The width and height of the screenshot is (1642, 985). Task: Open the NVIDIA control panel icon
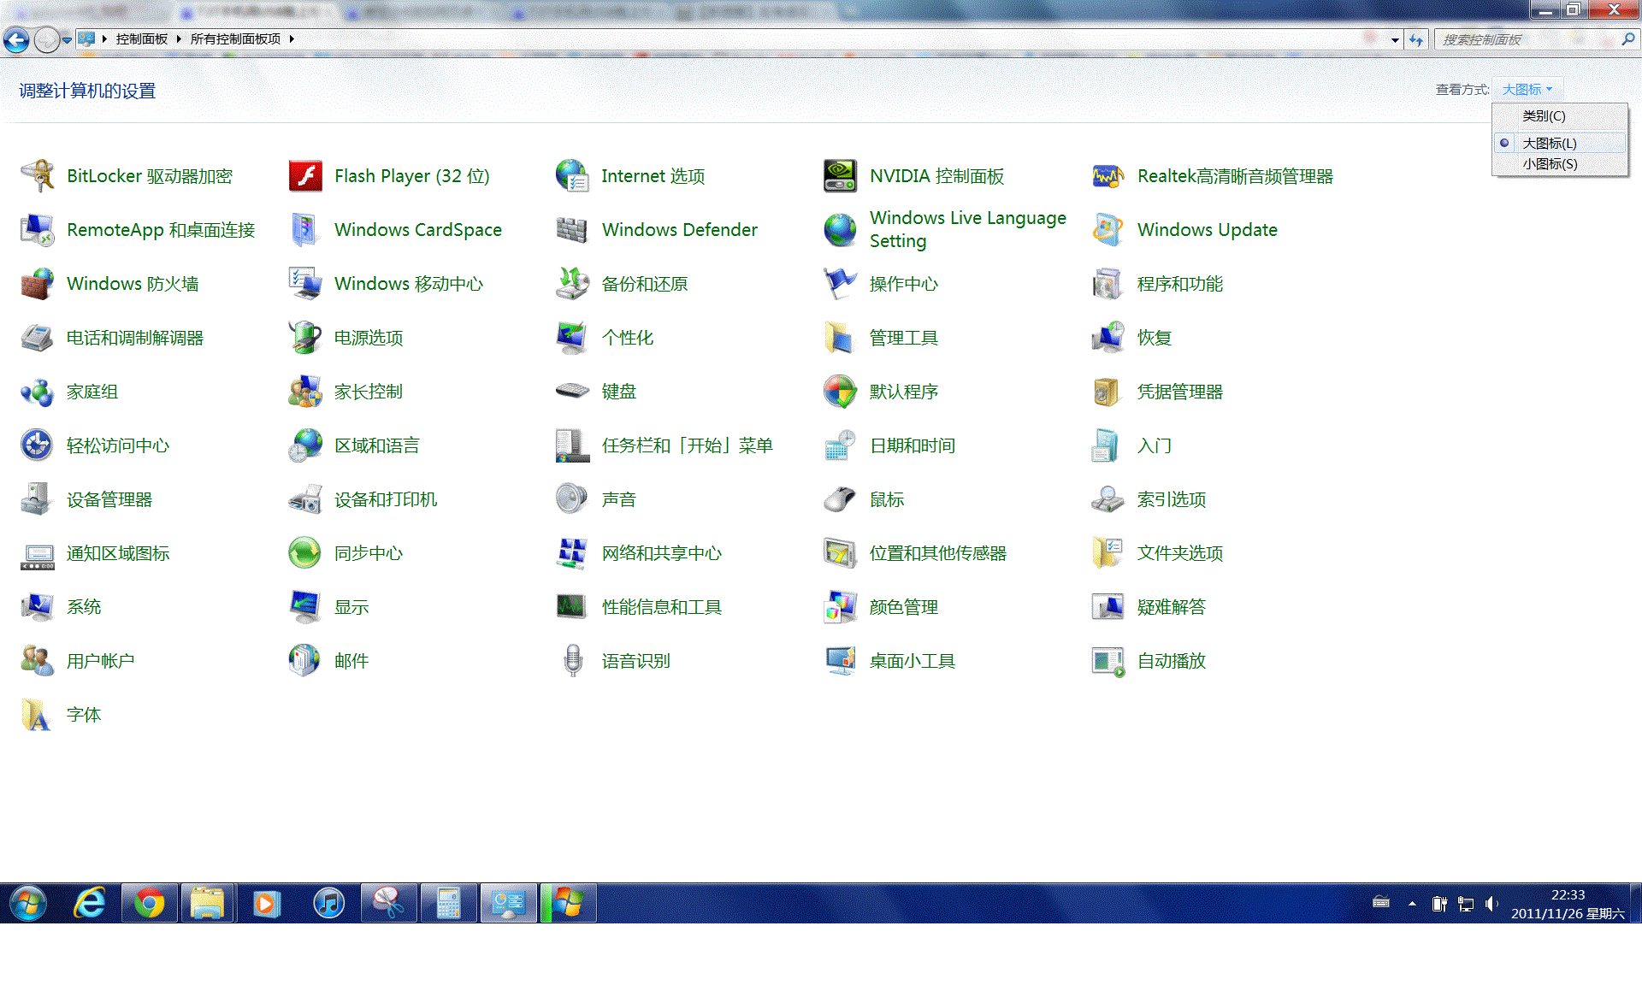[840, 176]
